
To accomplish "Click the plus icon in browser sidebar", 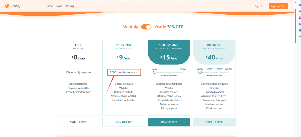I will [300, 47].
